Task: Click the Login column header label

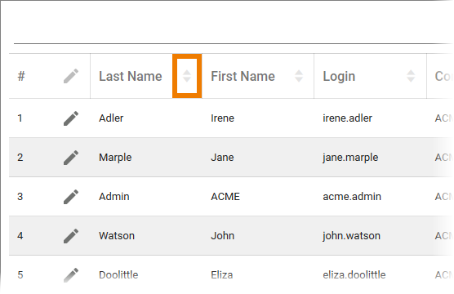Action: (x=339, y=77)
